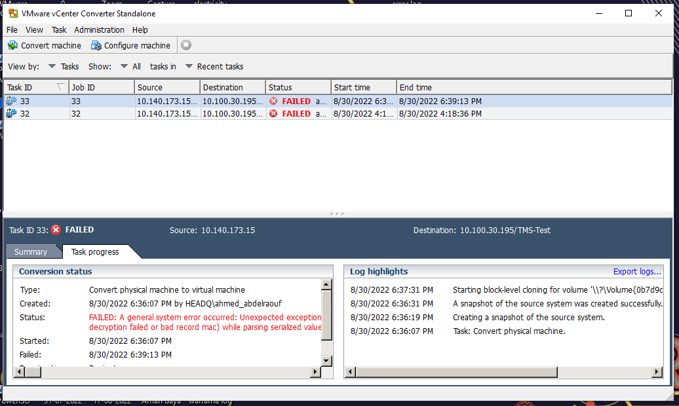
Task: Click Conversion status vertical scrollbar up arrow
Action: click(x=327, y=284)
